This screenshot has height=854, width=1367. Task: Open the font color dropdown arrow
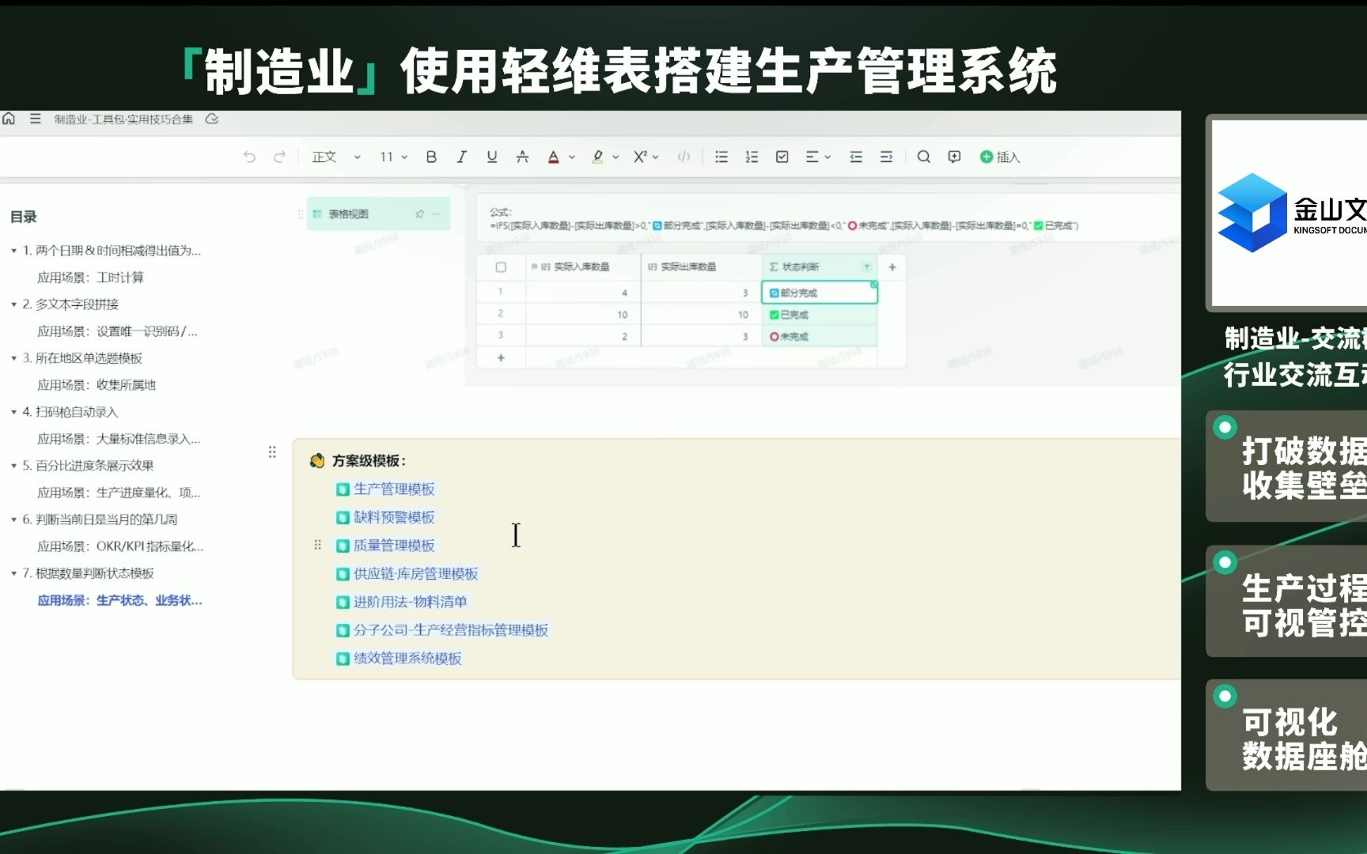(572, 157)
